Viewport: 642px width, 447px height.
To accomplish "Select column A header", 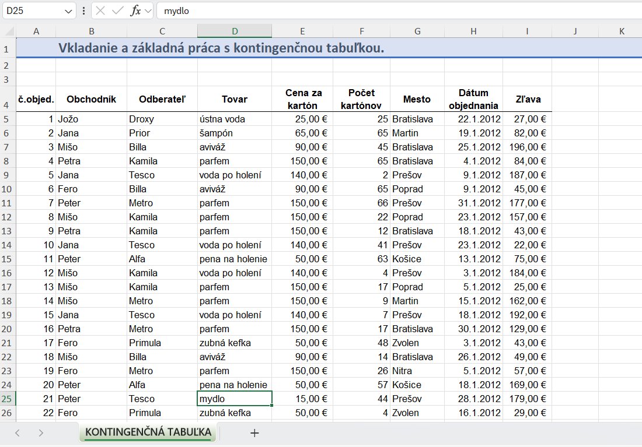I will pos(36,31).
